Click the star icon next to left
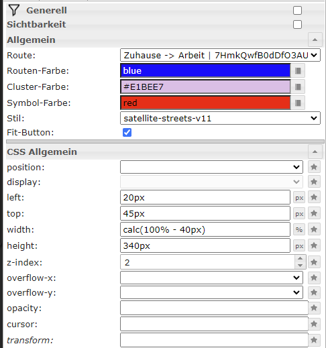326x348 pixels. coord(314,197)
